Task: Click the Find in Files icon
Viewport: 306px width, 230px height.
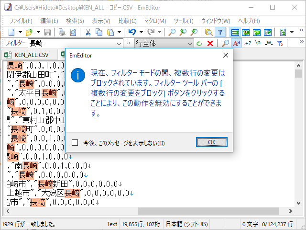Action: point(208,32)
